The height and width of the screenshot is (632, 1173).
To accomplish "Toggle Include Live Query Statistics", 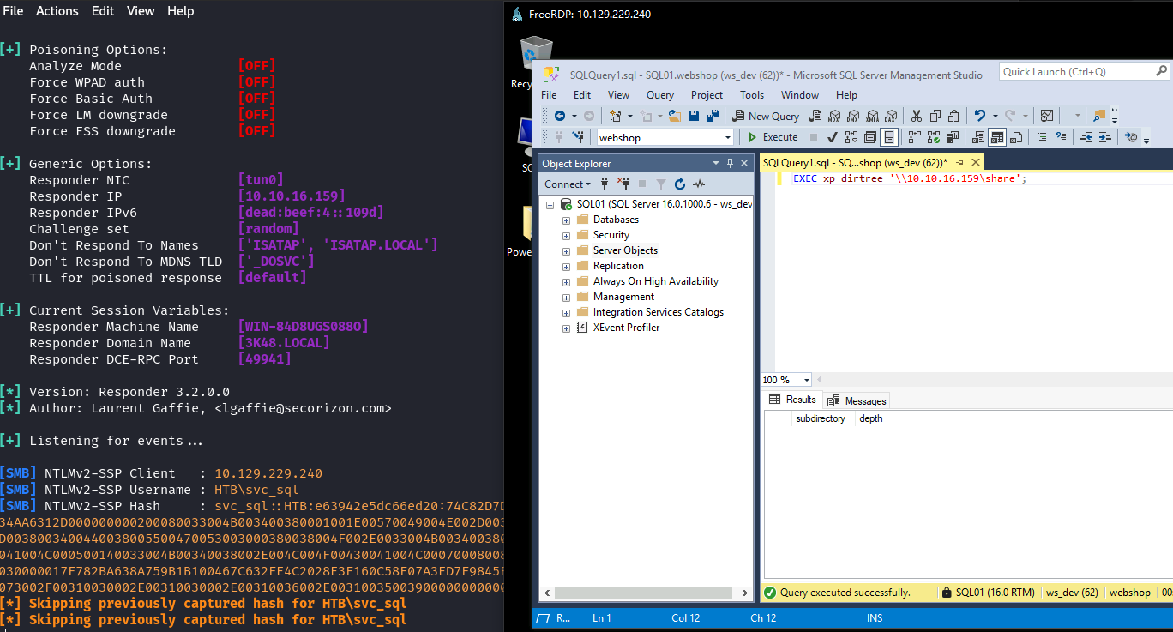I will [x=934, y=137].
